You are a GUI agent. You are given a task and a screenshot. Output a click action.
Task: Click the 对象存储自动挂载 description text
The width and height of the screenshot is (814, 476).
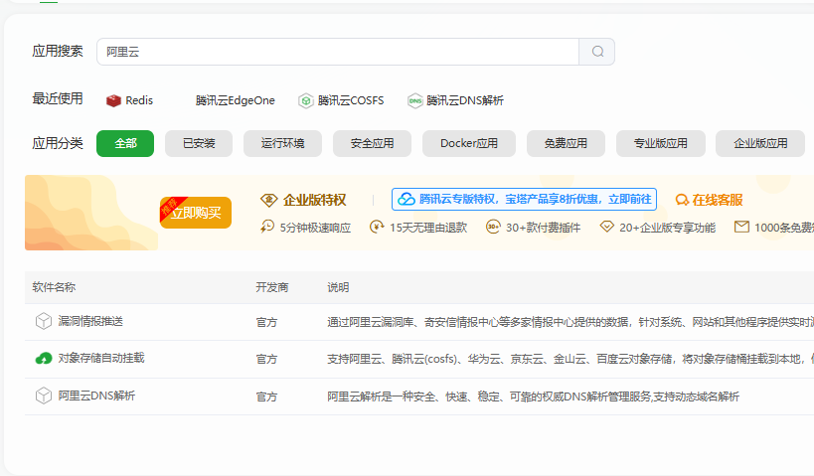click(x=570, y=359)
